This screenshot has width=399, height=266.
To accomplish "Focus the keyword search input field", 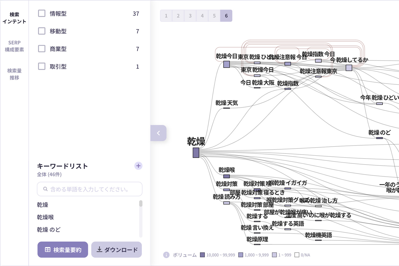I will click(x=90, y=189).
